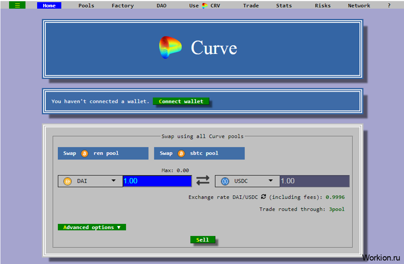Follow the 3pool route link
404x264 pixels.
point(337,209)
